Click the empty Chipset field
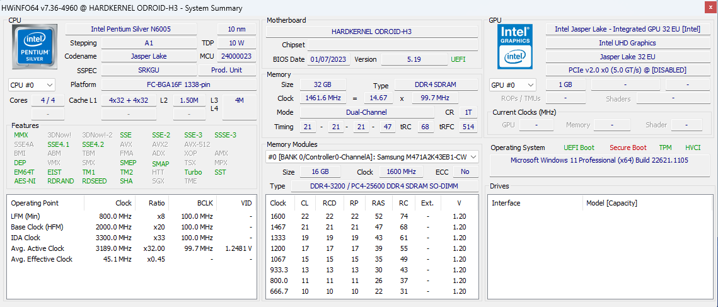 [393, 45]
